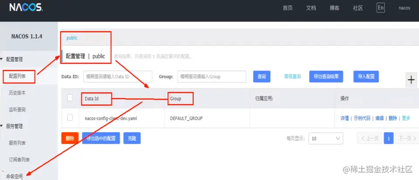This screenshot has width=419, height=180.
Task: Open 历史版本 in sidebar
Action: click(17, 93)
